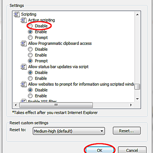Screen dimensions: 153x153
Task: Click the Allow status bar updates icon
Action: pyautogui.click(x=24, y=67)
